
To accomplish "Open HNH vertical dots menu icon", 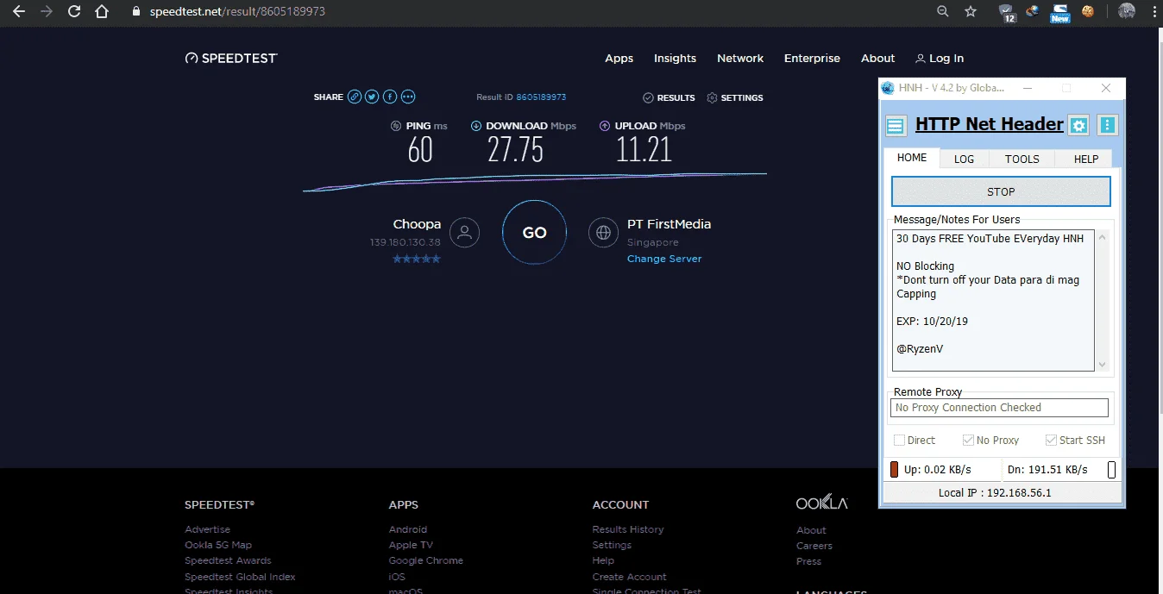I will click(1108, 126).
